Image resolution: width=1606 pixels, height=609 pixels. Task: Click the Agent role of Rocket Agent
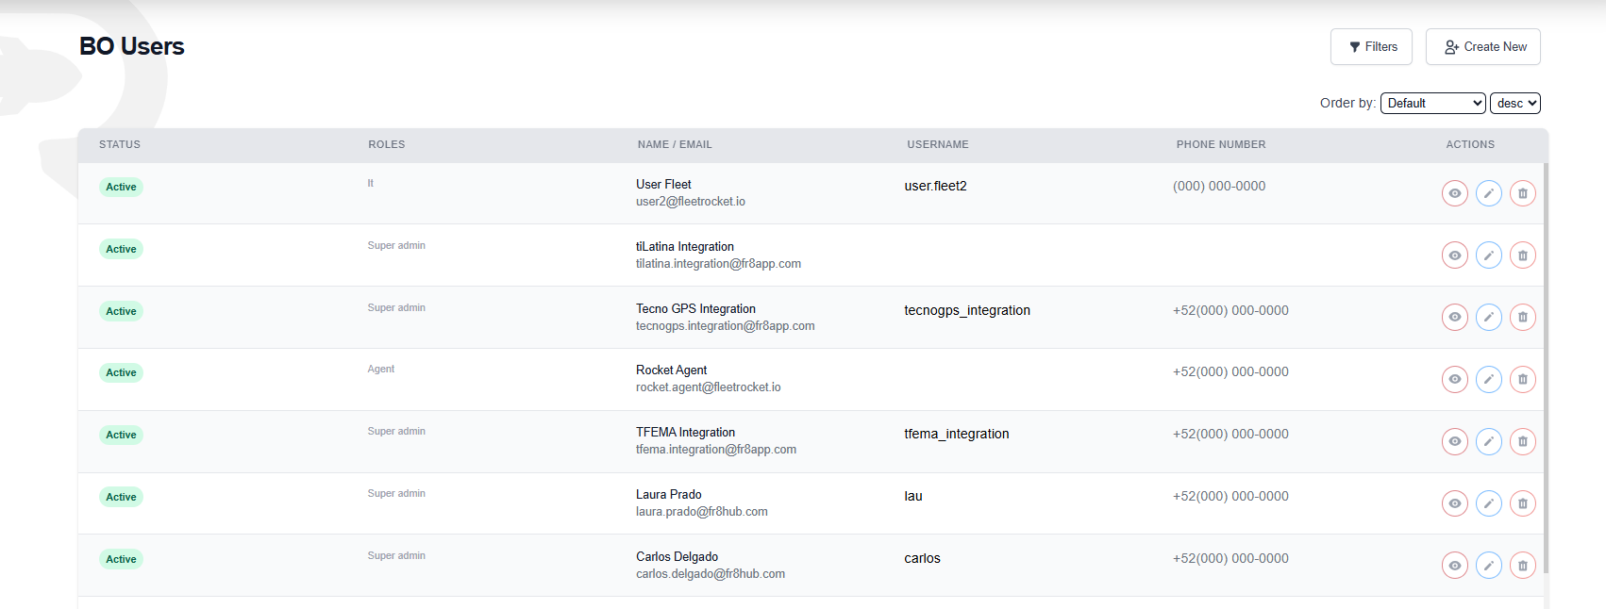tap(381, 369)
